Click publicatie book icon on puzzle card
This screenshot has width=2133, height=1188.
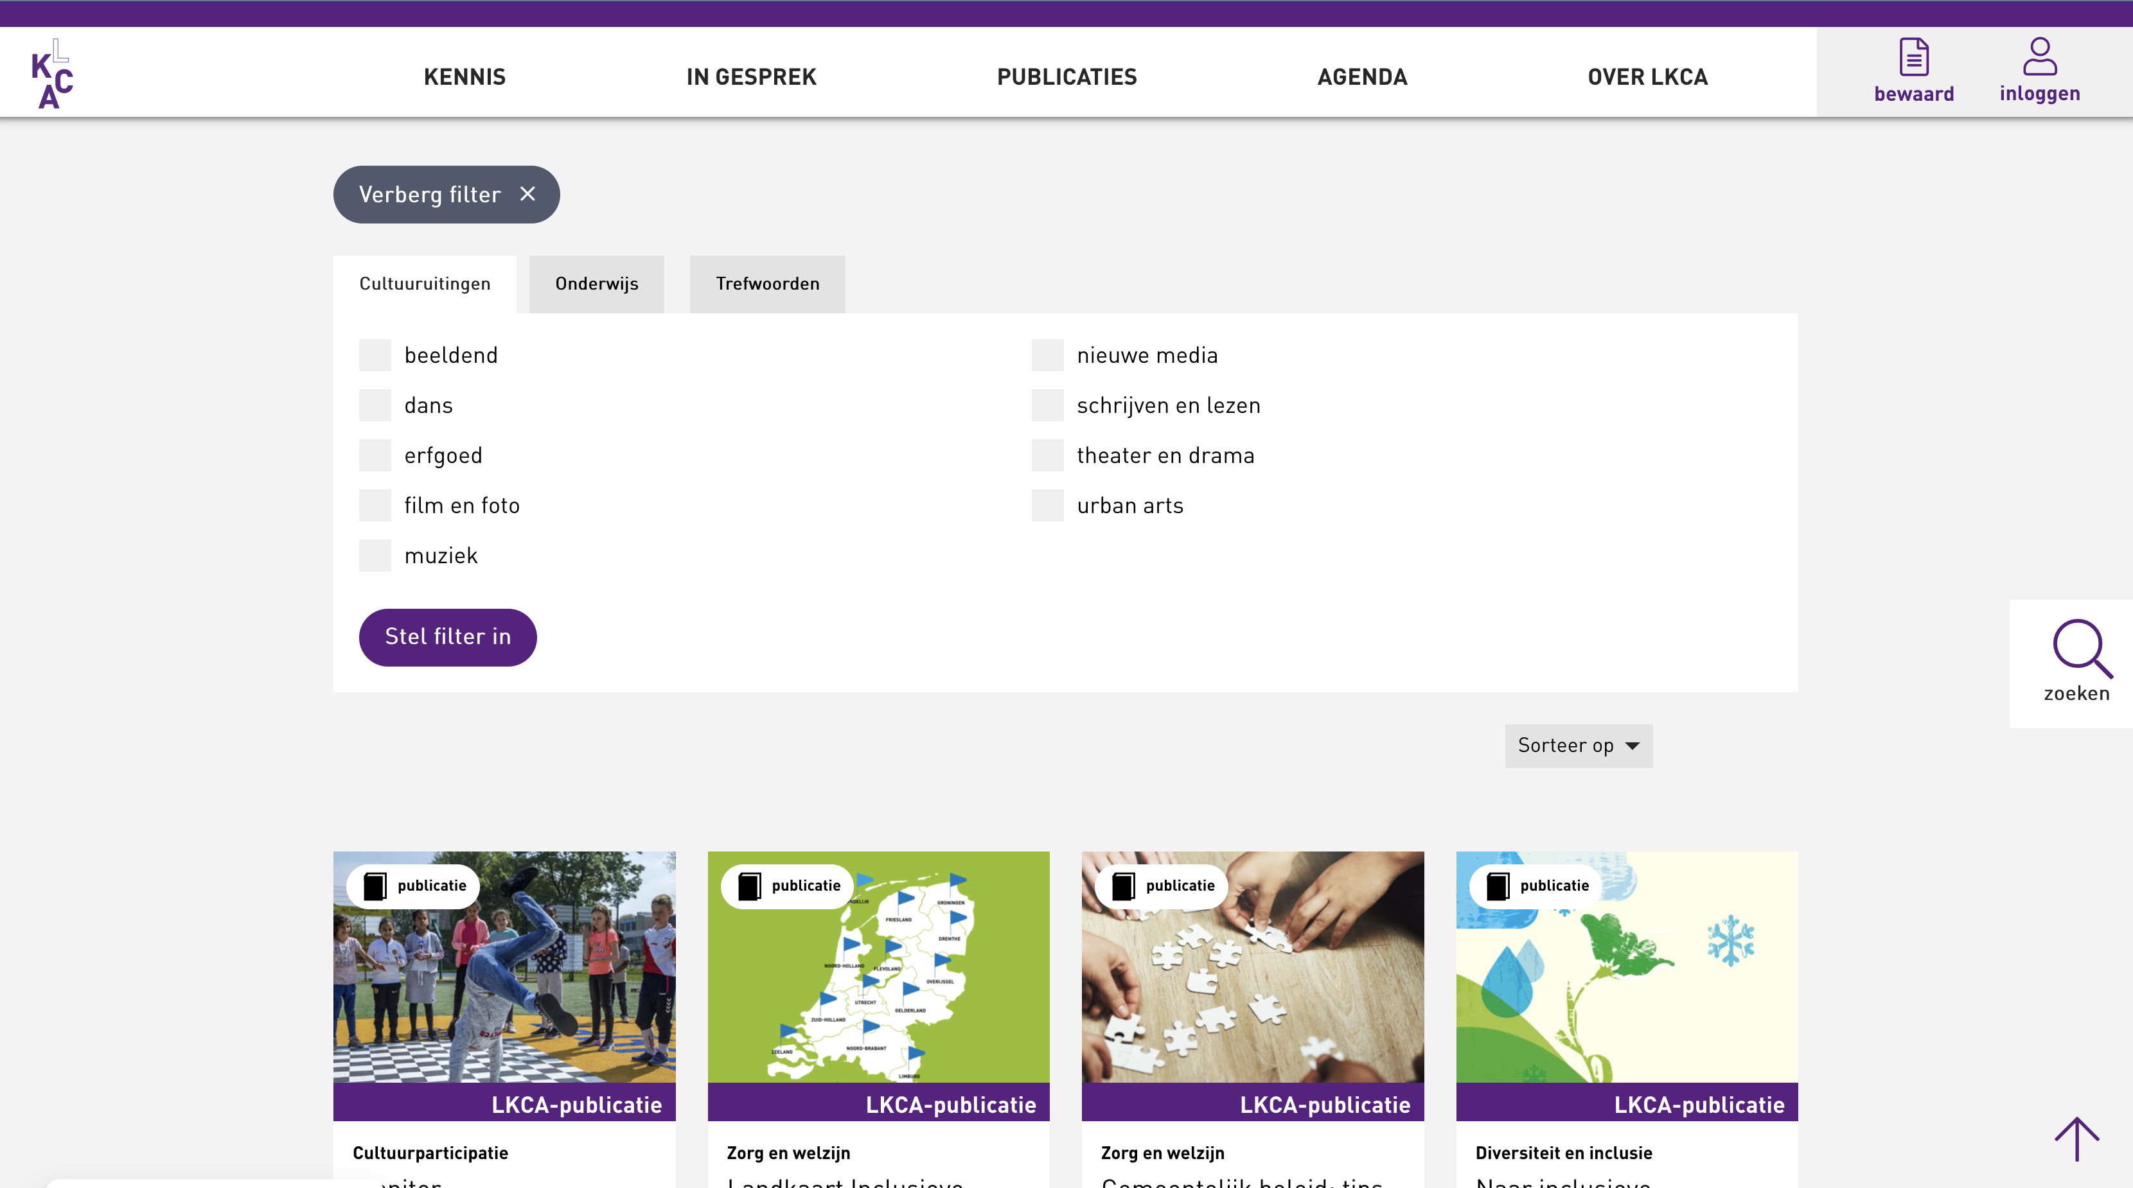[1124, 886]
